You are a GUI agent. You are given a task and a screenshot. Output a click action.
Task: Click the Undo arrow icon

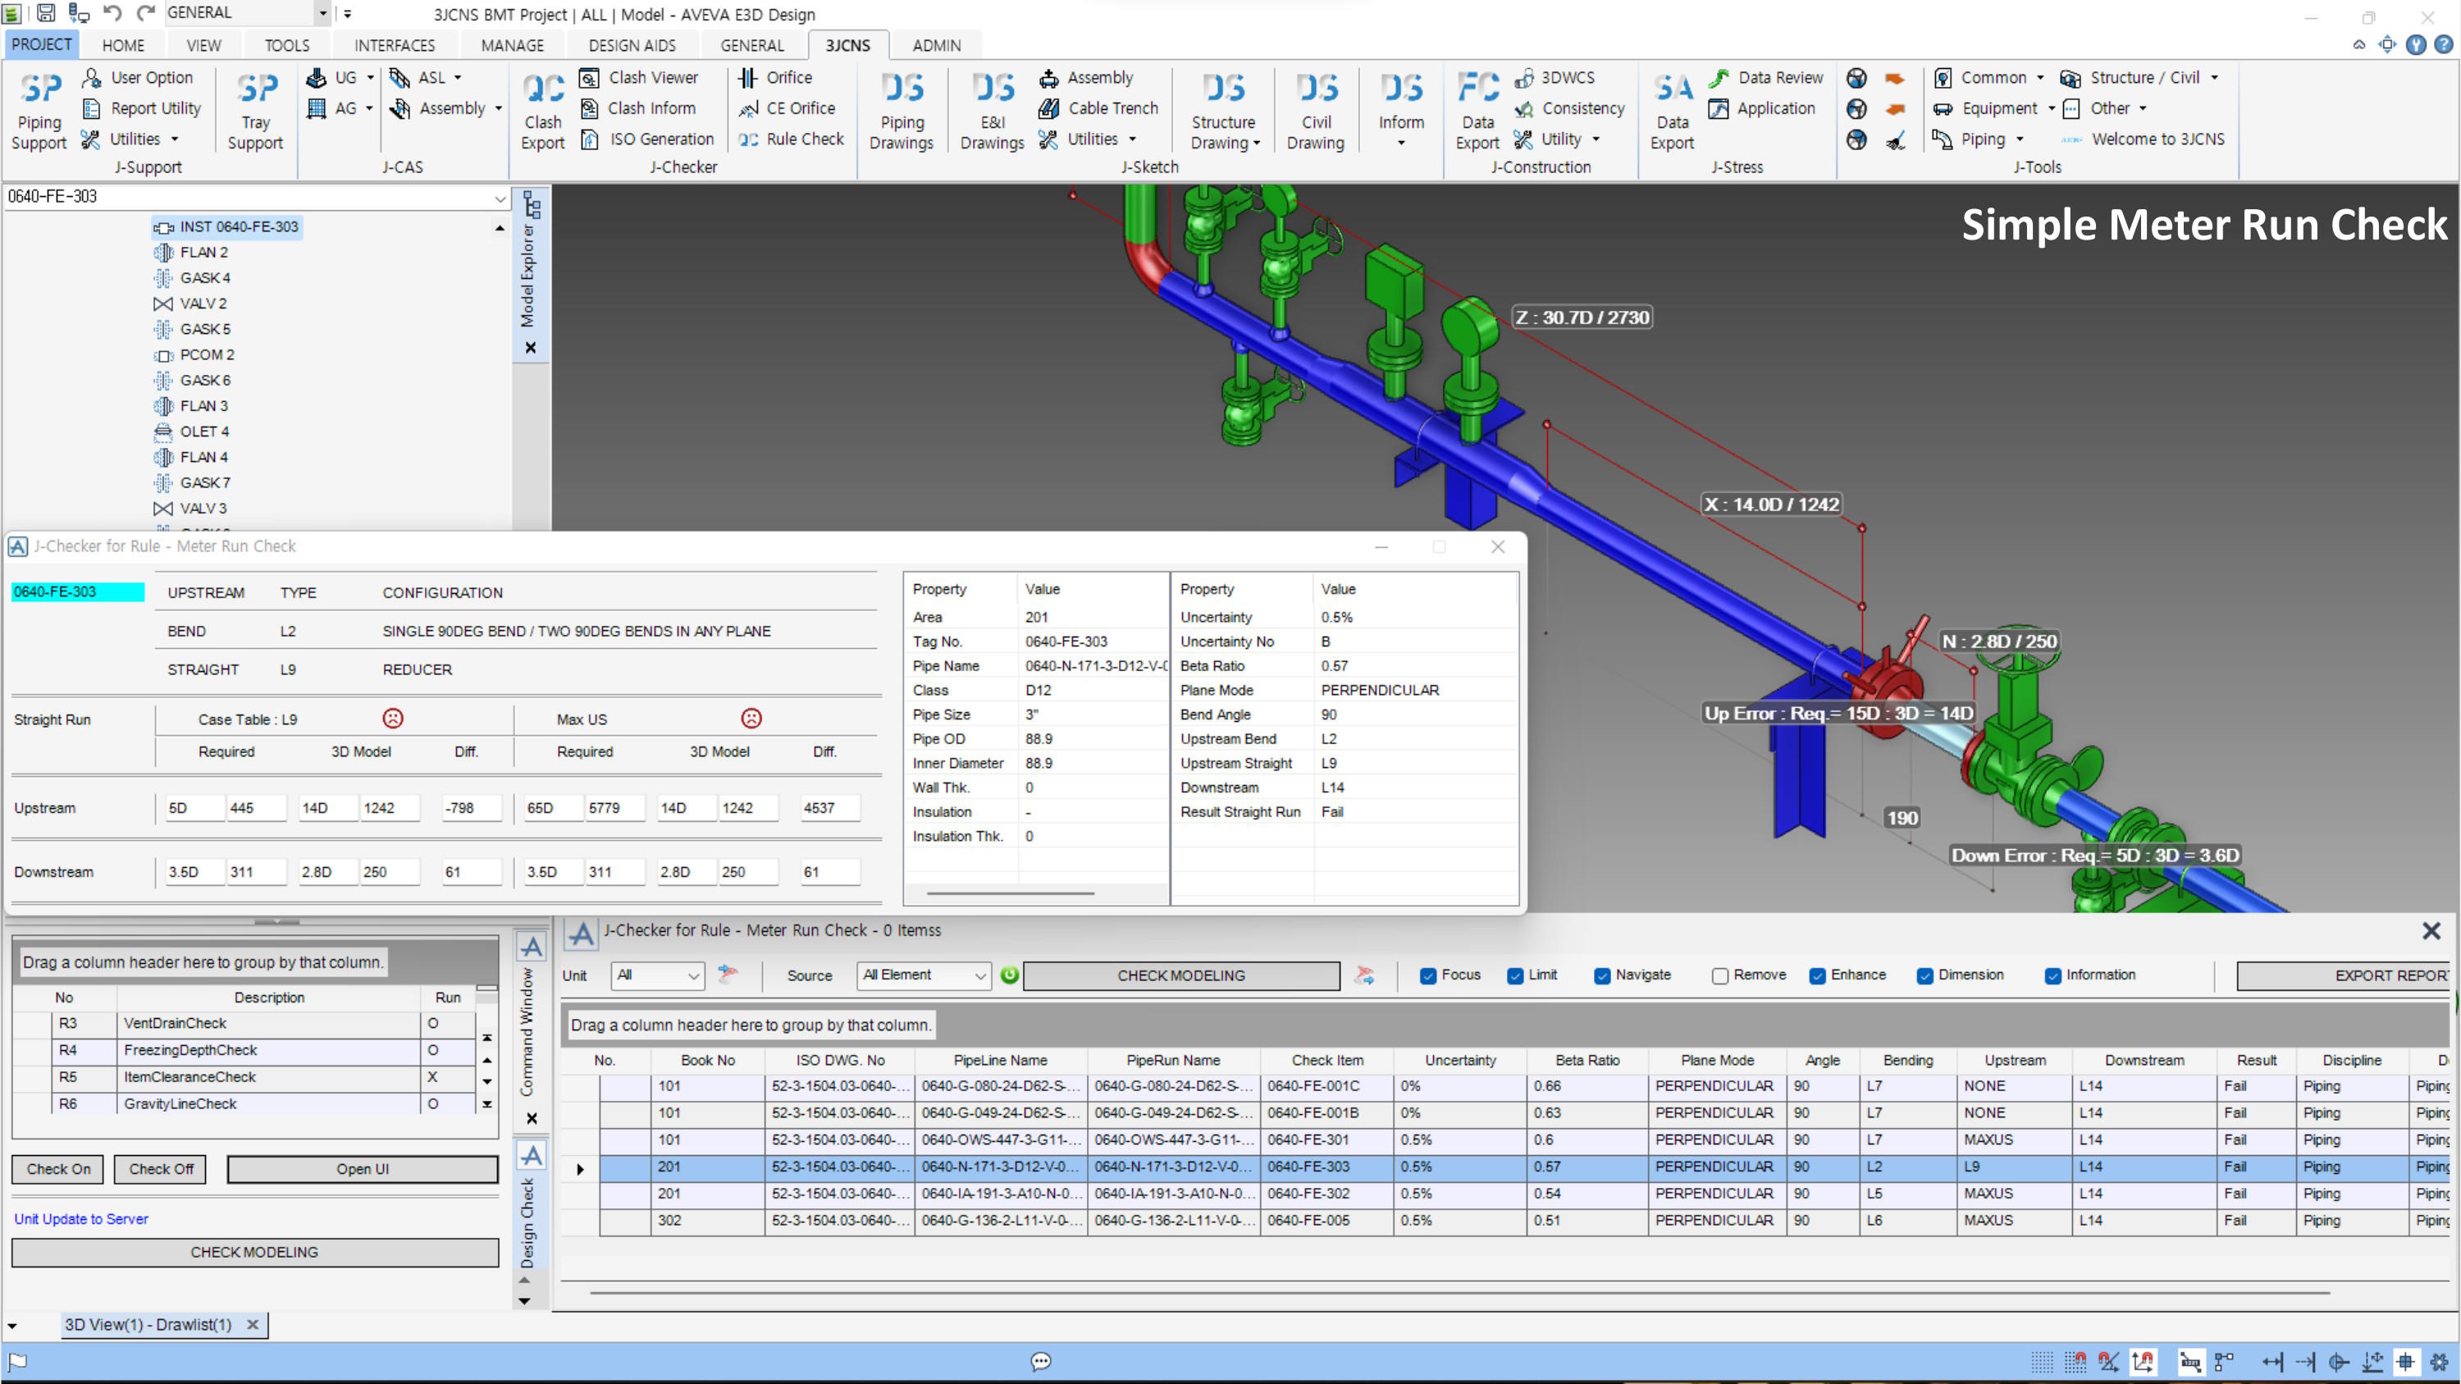click(x=112, y=13)
